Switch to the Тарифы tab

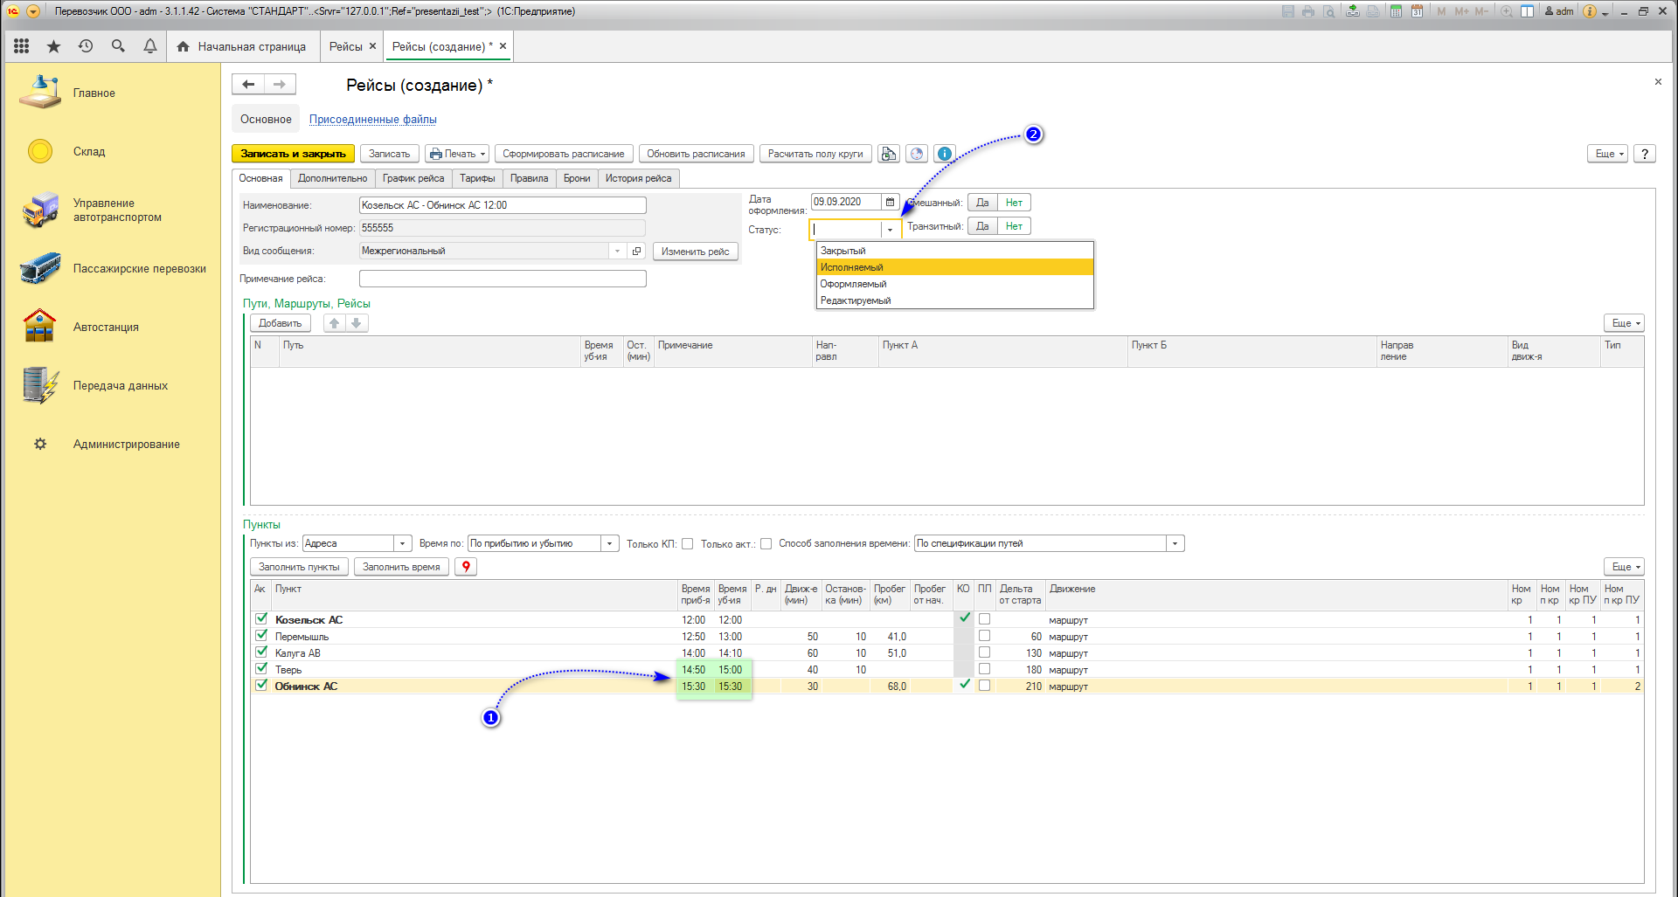477,178
